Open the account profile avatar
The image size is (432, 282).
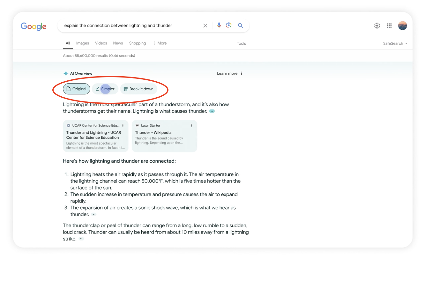coord(403,26)
